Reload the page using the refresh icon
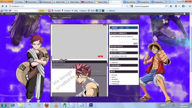Viewport: 192px width, 108px height. 127,6
